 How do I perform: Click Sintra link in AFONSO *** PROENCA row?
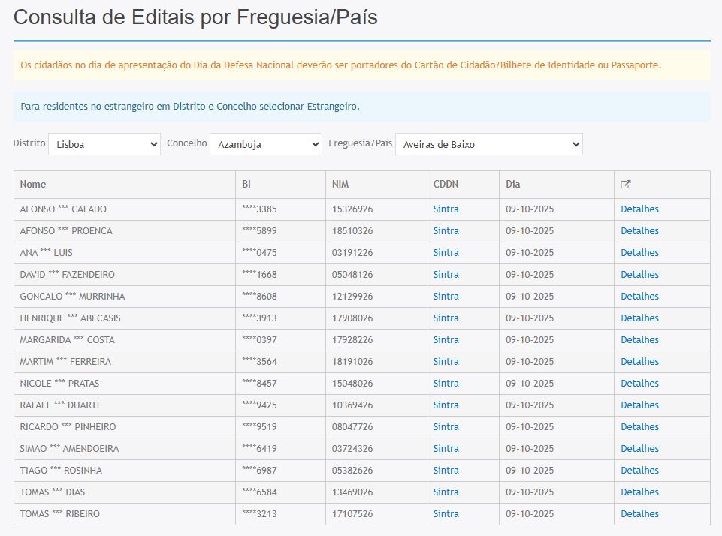446,231
